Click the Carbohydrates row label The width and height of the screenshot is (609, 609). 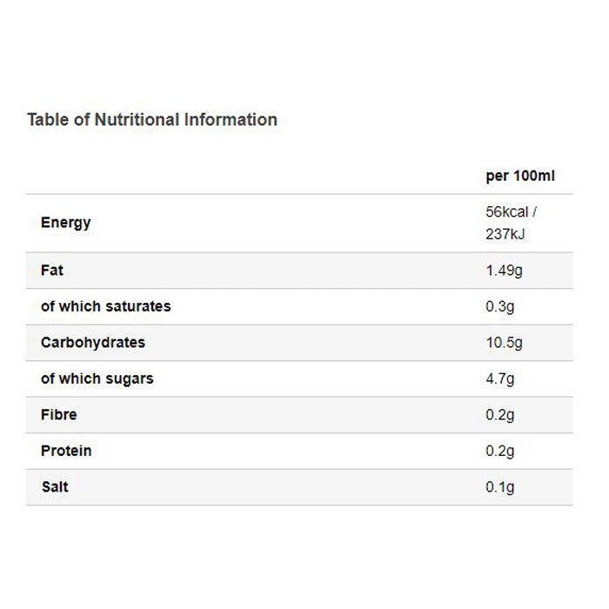(x=92, y=343)
